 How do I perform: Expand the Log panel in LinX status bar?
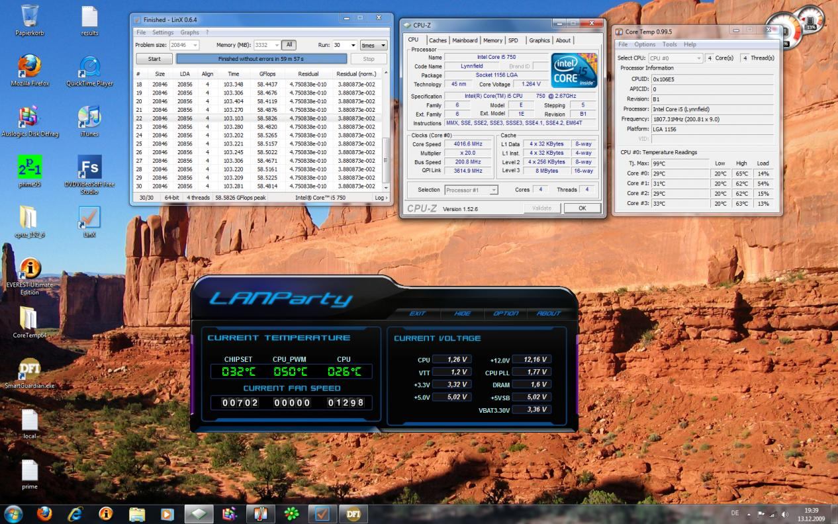(x=381, y=197)
